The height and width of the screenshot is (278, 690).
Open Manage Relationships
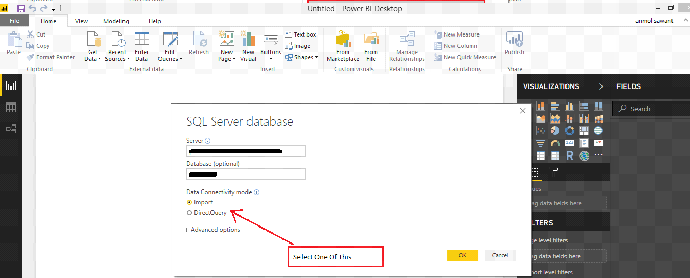[407, 46]
